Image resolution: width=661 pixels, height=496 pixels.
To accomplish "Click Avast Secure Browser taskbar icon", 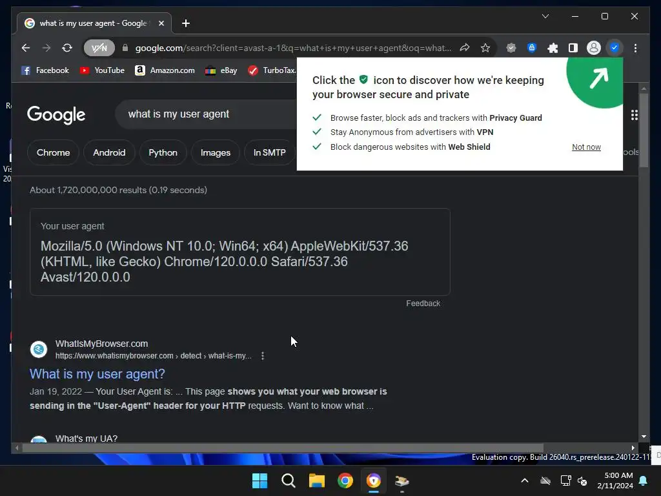I will pos(374,480).
